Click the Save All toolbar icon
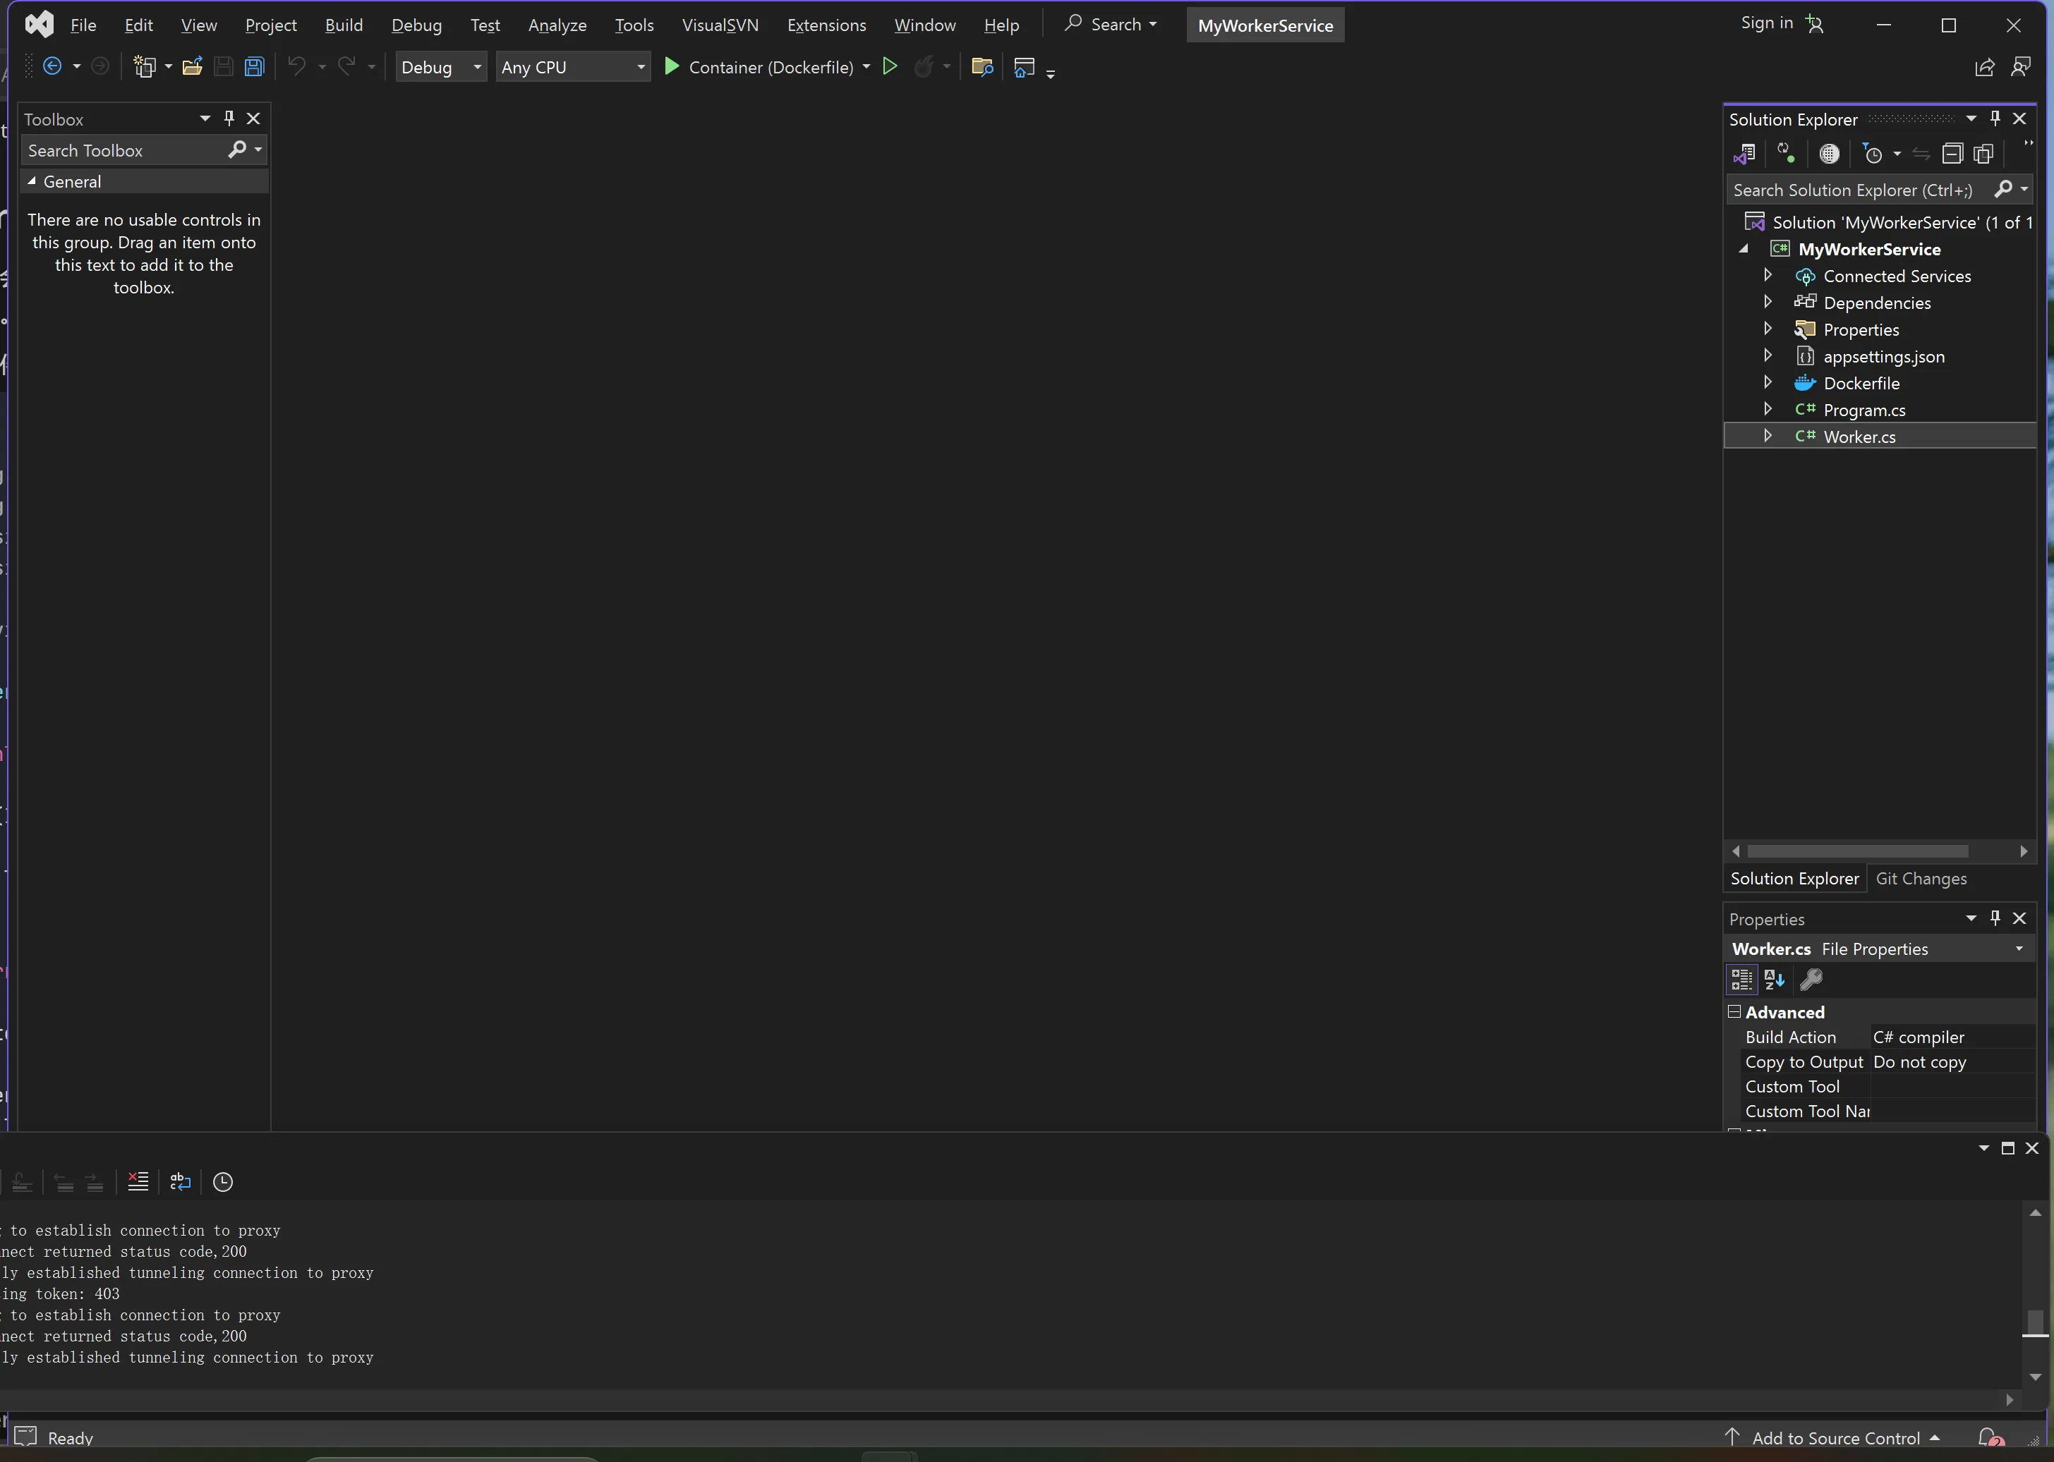Image resolution: width=2054 pixels, height=1462 pixels. (x=254, y=66)
